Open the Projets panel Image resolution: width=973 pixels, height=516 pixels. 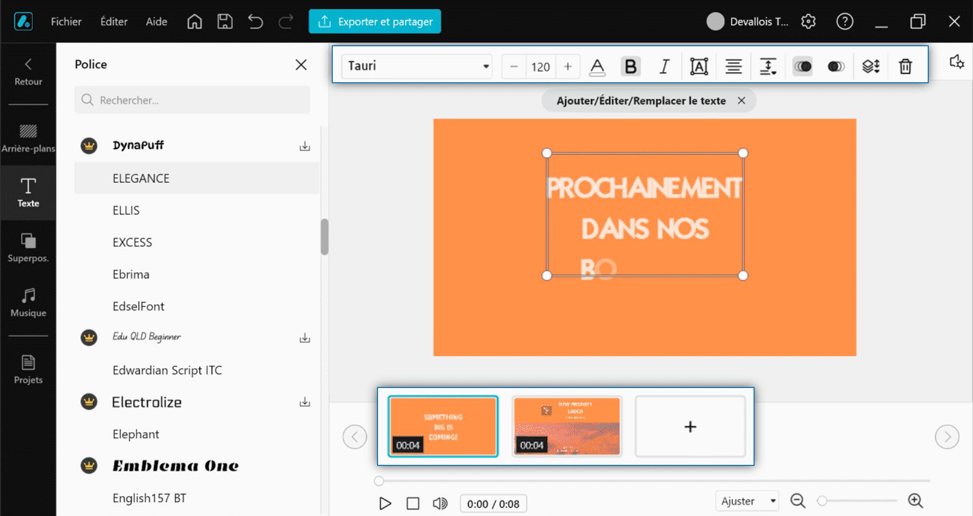(28, 369)
